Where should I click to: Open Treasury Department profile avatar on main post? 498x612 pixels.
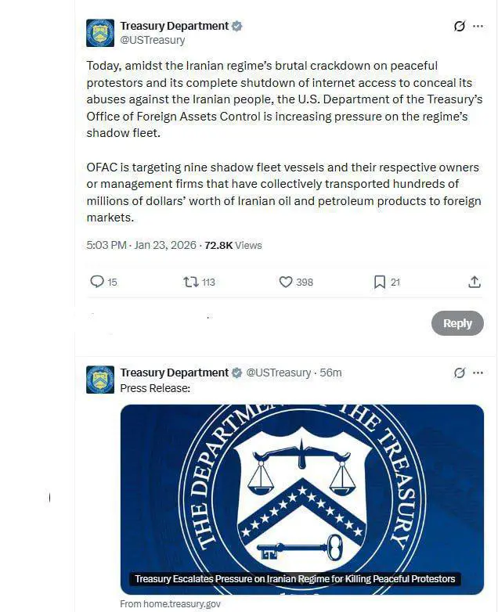tap(100, 33)
